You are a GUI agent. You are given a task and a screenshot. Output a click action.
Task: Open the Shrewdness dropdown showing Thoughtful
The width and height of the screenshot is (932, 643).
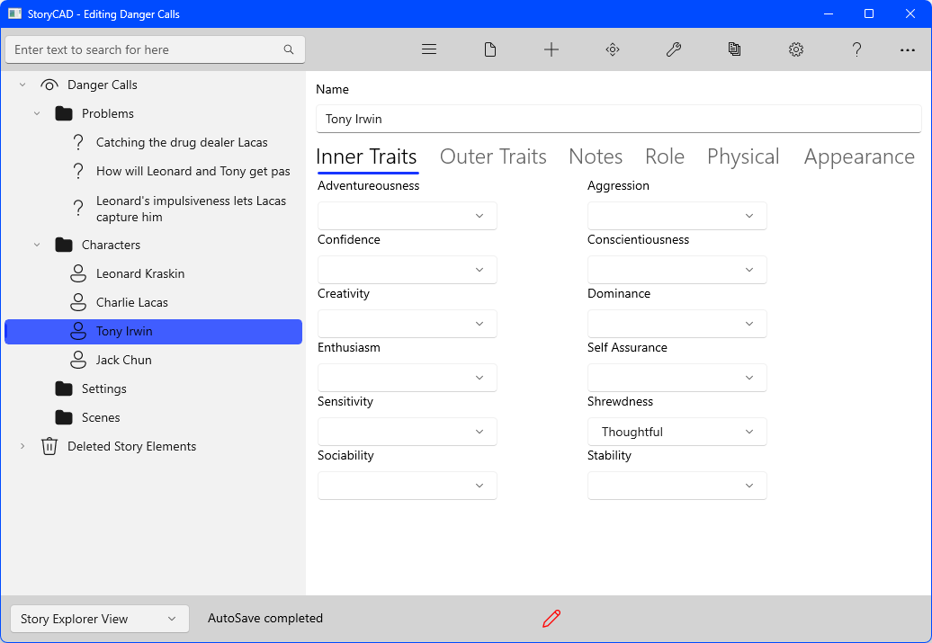677,432
